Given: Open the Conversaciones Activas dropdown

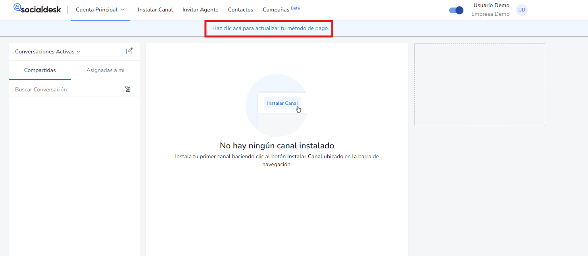Looking at the screenshot, I should 48,51.
